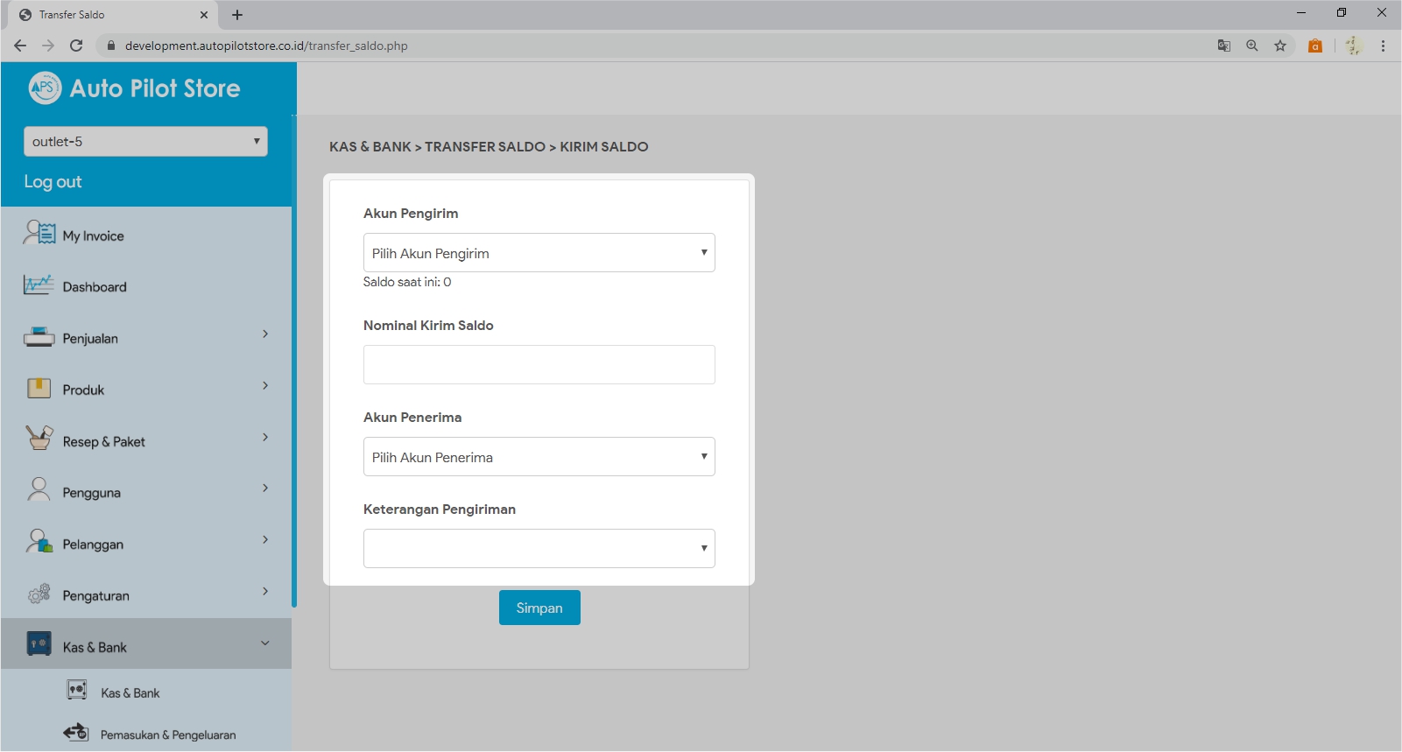1402x752 pixels.
Task: Click the Kas & Bank submenu safe icon
Action: click(77, 691)
